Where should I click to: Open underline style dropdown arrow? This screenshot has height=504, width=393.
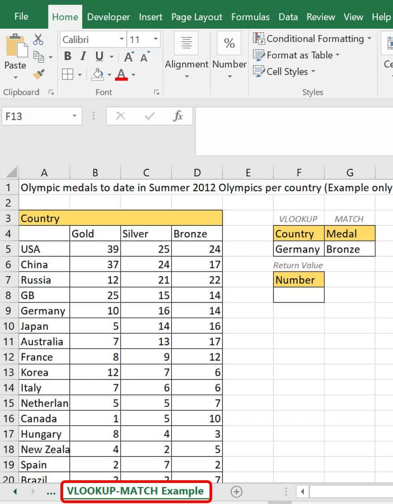[x=111, y=57]
